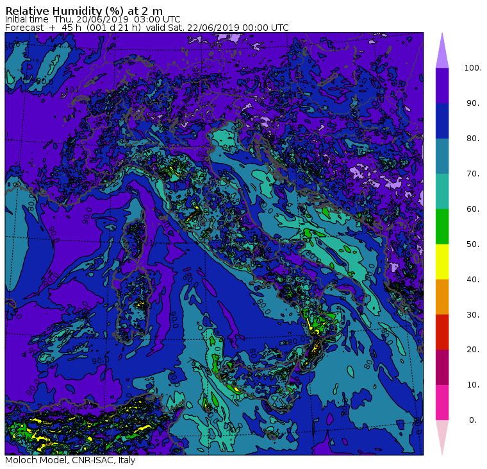Click the green 50–60 legend swatch
The height and width of the screenshot is (469, 487).
[x=442, y=226]
